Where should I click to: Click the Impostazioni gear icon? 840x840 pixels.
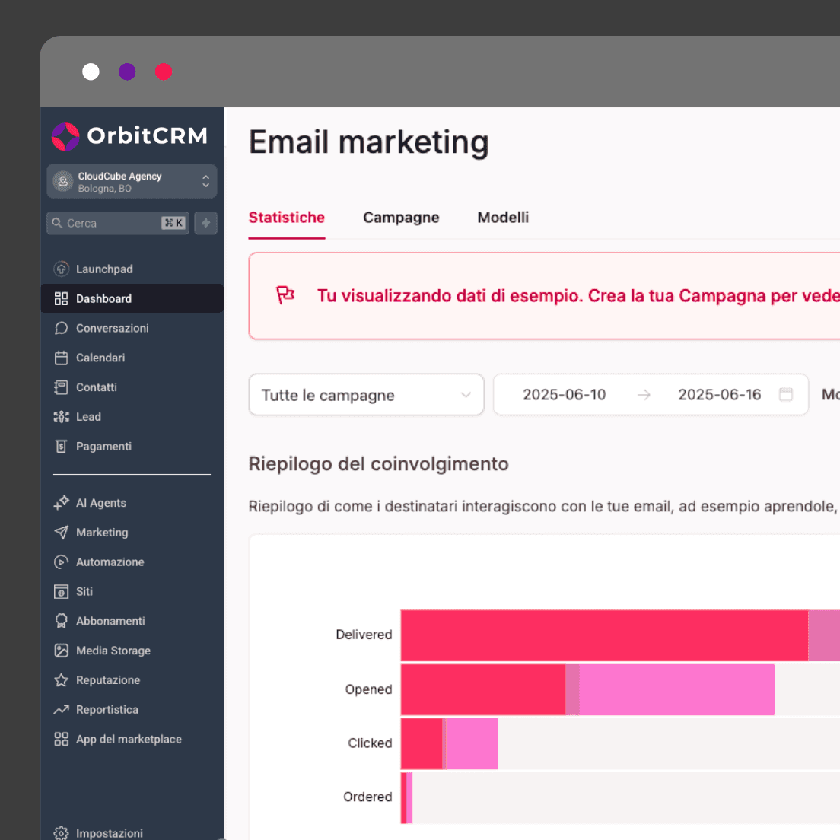pos(62,833)
